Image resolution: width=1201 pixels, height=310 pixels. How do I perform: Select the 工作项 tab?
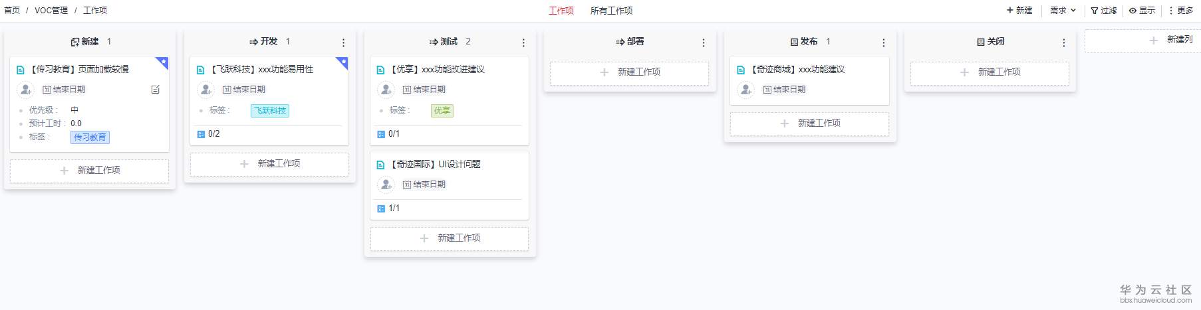pyautogui.click(x=561, y=11)
